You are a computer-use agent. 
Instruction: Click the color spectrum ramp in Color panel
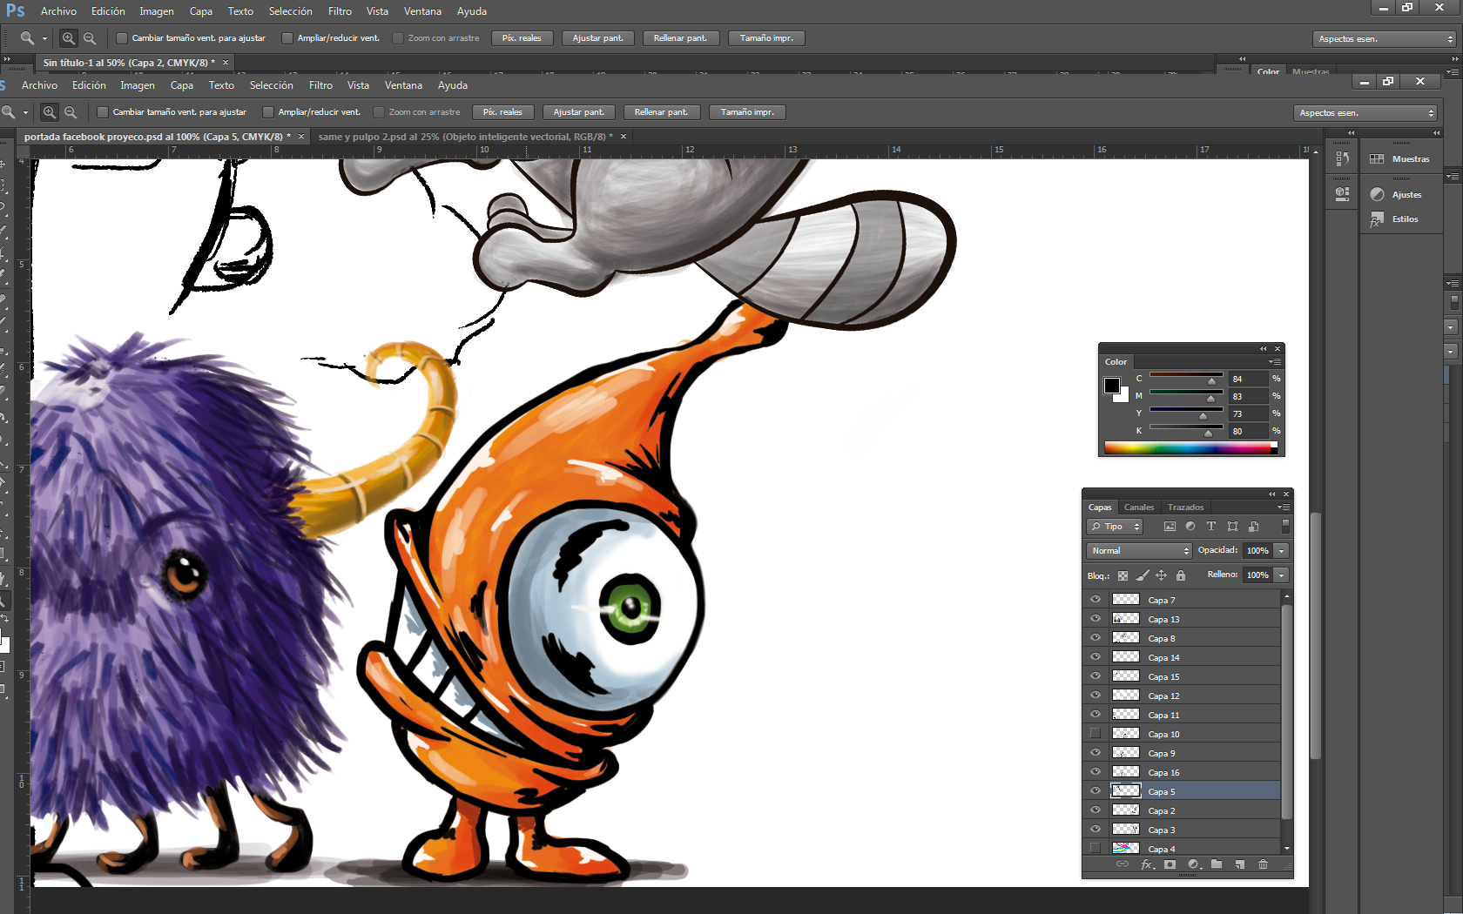coord(1190,448)
